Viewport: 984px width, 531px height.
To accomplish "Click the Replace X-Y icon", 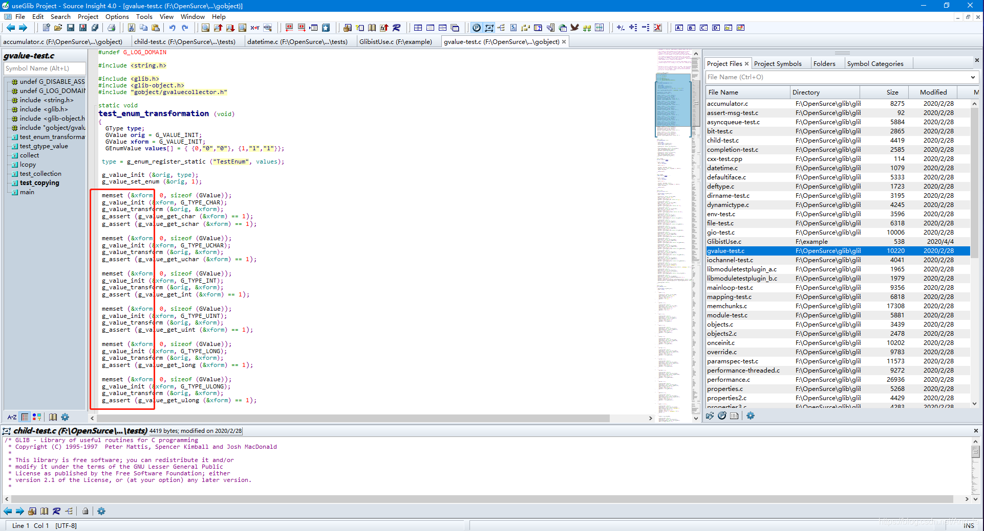I will point(254,28).
